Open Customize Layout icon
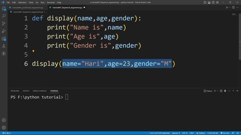Viewport: 241px width, 135px height. (217, 2)
